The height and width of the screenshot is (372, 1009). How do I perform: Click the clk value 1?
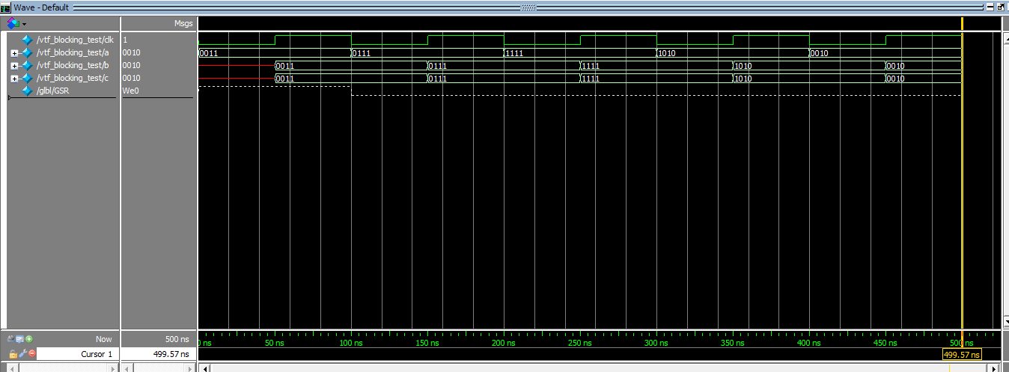tap(125, 40)
